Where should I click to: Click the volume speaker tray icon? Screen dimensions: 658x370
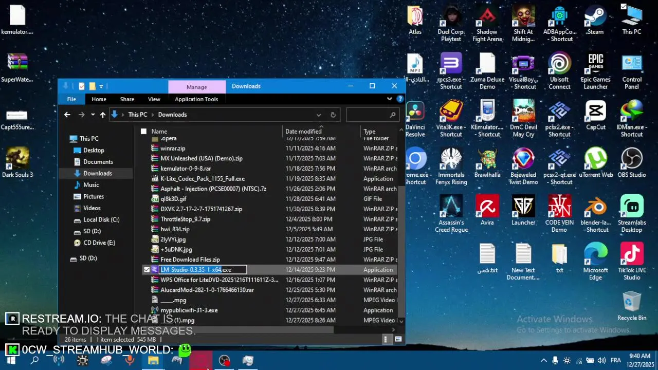click(x=601, y=360)
